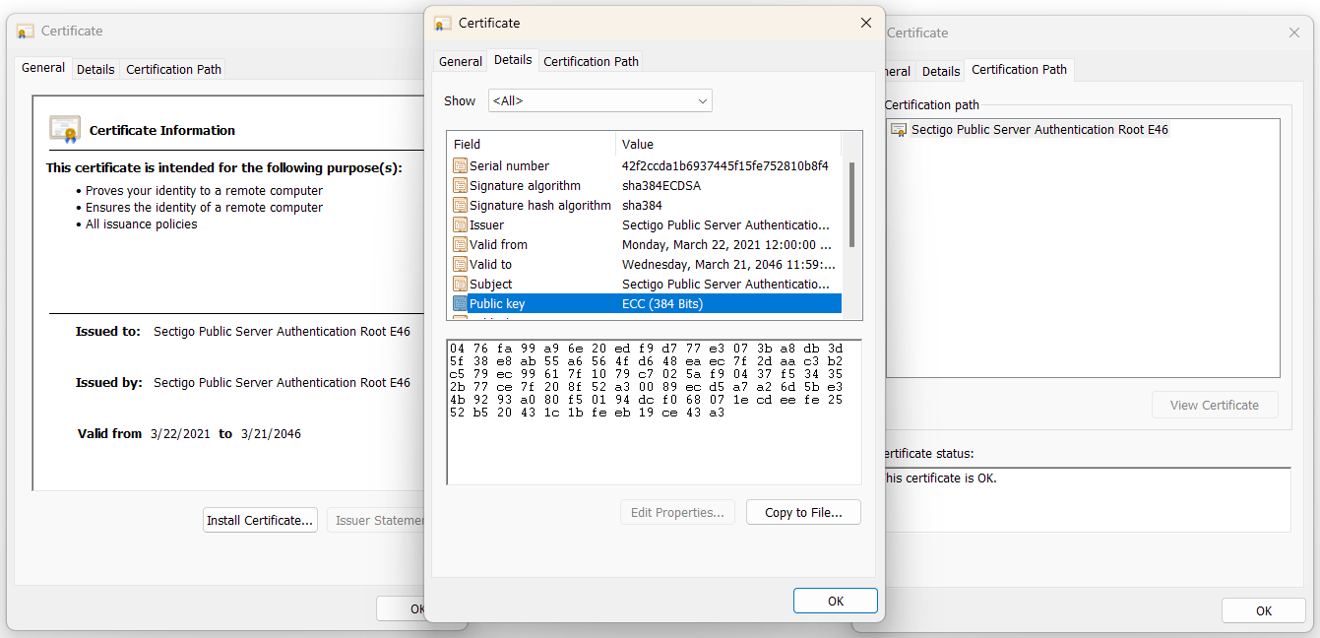Select the Public key row

646,303
